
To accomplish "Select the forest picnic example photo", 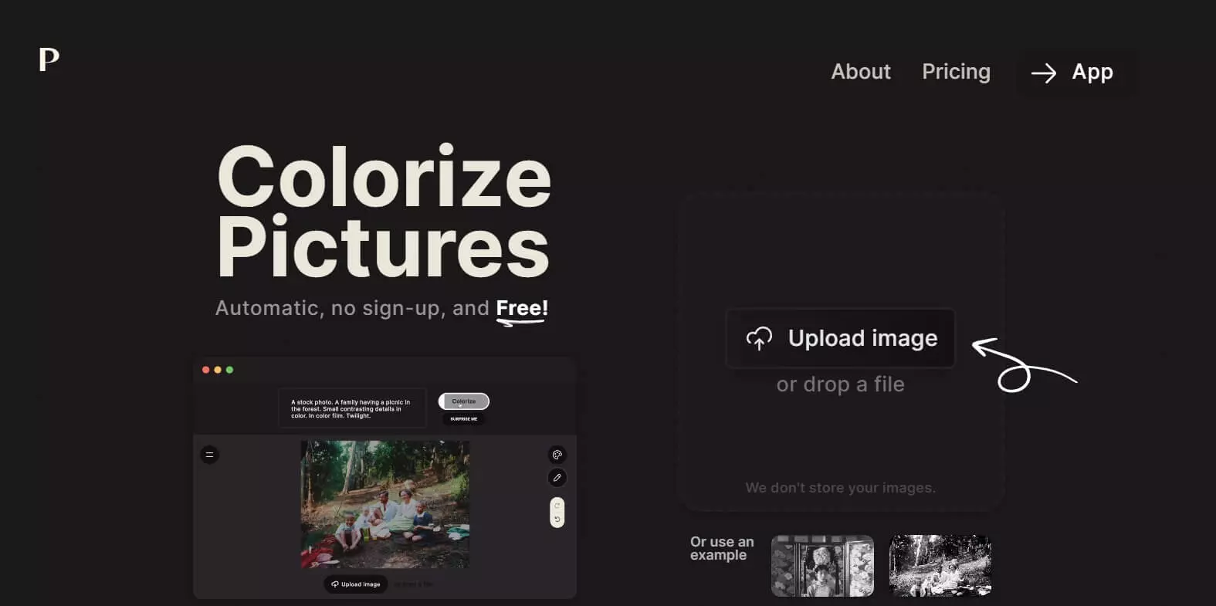I will (x=940, y=566).
